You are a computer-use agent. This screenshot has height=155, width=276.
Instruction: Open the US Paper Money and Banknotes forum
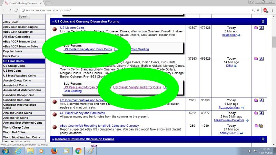point(82,113)
